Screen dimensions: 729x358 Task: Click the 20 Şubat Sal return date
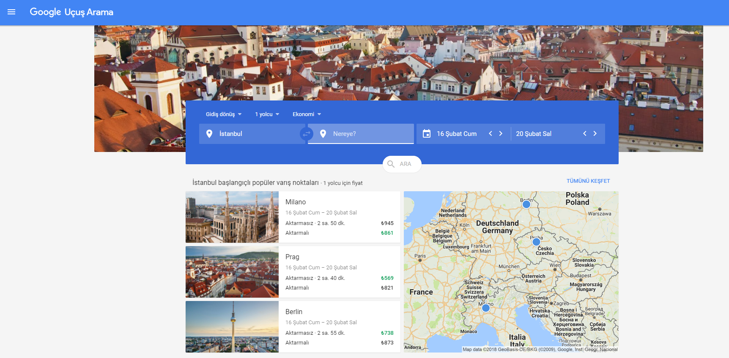(534, 134)
